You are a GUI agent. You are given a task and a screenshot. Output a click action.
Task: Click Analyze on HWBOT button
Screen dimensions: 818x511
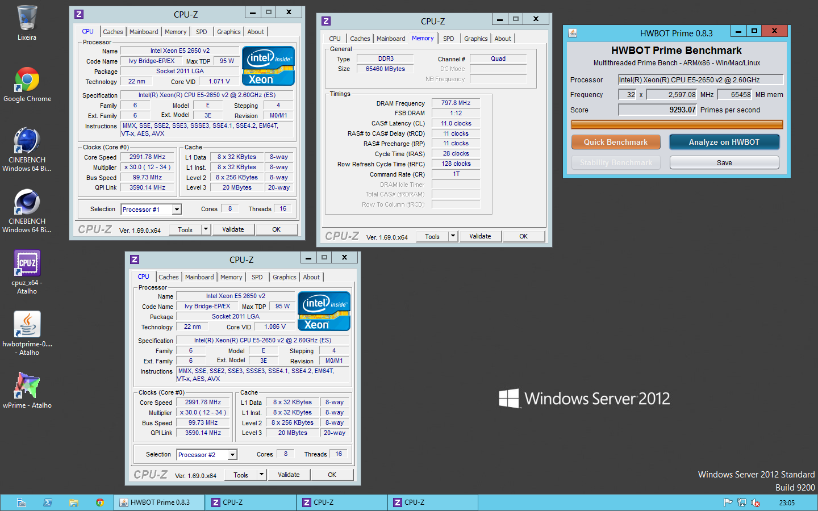coord(724,142)
